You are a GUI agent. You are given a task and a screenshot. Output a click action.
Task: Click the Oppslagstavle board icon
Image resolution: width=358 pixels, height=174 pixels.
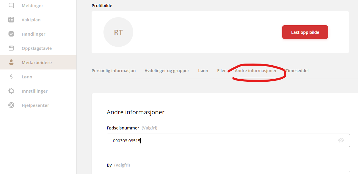click(11, 48)
